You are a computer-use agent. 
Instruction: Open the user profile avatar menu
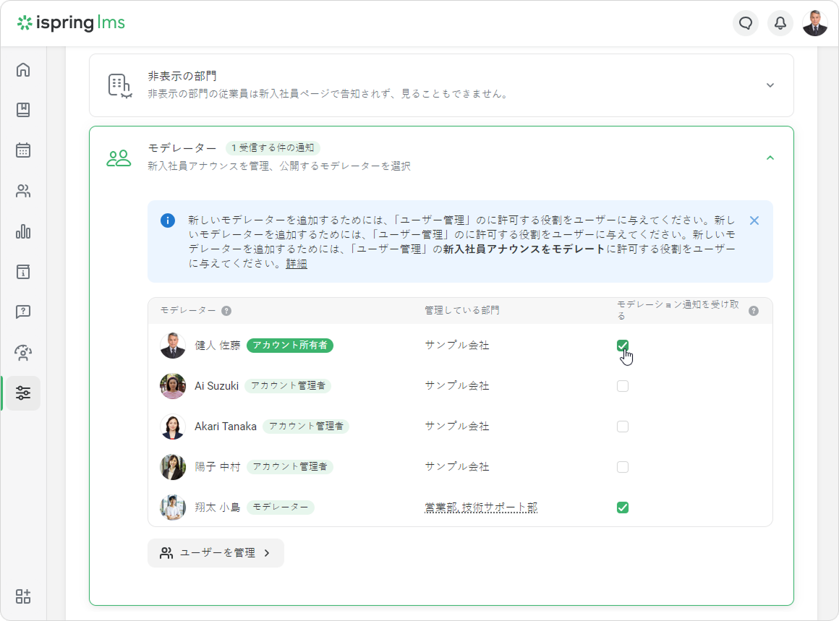[815, 23]
